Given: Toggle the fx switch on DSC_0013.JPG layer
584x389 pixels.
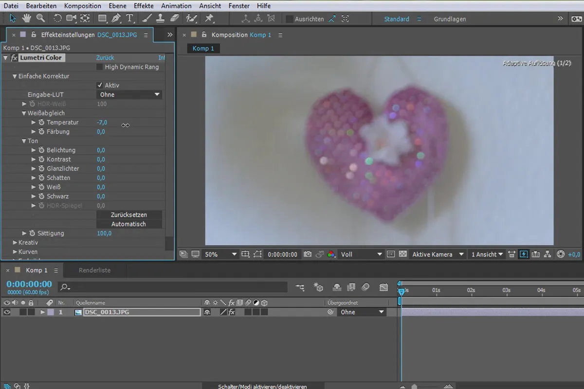Looking at the screenshot, I should 232,312.
